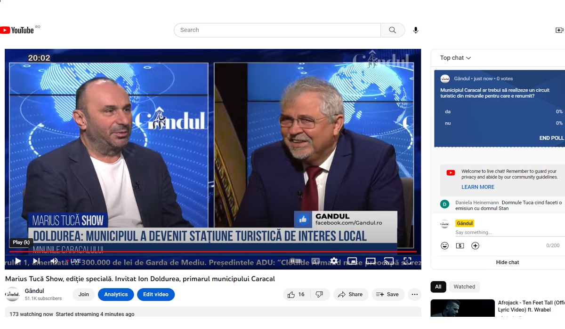Play the live video
The image size is (565, 329).
pos(18,261)
